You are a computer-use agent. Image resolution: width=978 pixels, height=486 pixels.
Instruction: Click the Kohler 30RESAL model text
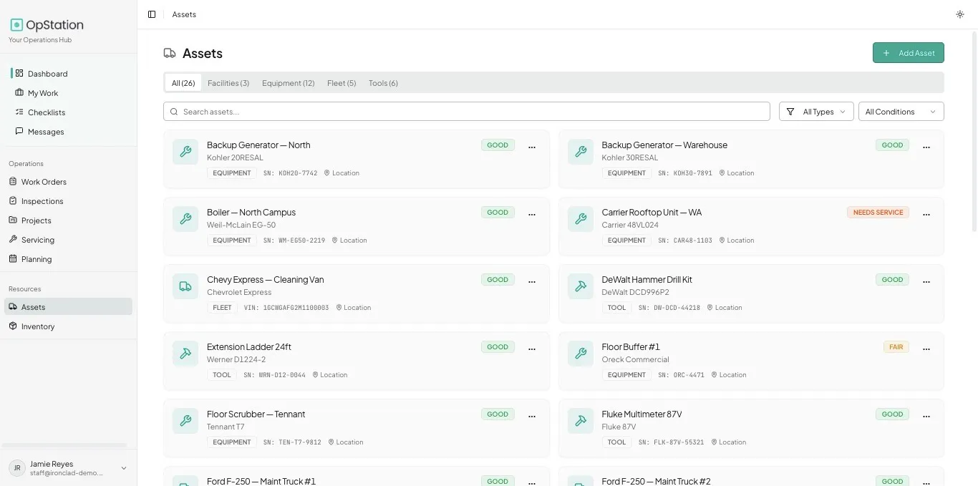(x=630, y=157)
